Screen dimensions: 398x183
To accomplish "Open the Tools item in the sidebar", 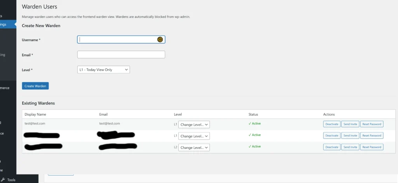I will click(x=11, y=180).
